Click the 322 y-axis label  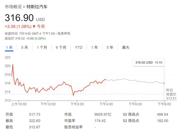[x=8, y=57]
